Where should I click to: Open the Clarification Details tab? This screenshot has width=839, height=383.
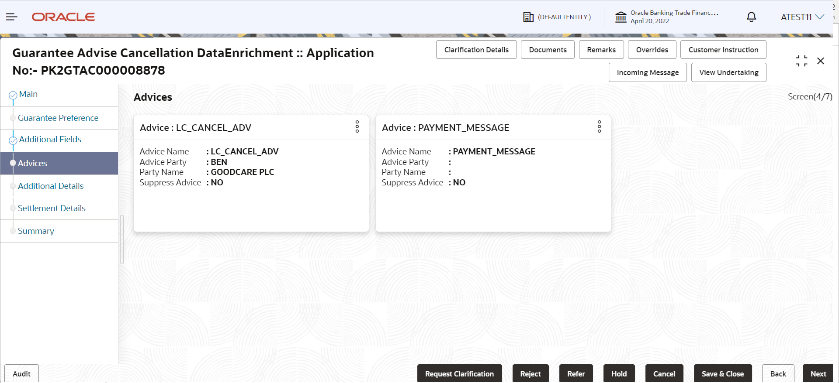click(476, 50)
